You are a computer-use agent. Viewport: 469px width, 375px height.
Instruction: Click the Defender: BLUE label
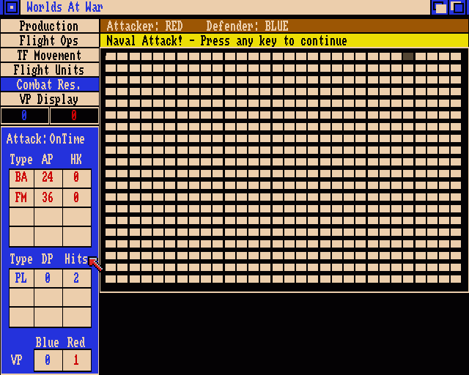point(247,26)
